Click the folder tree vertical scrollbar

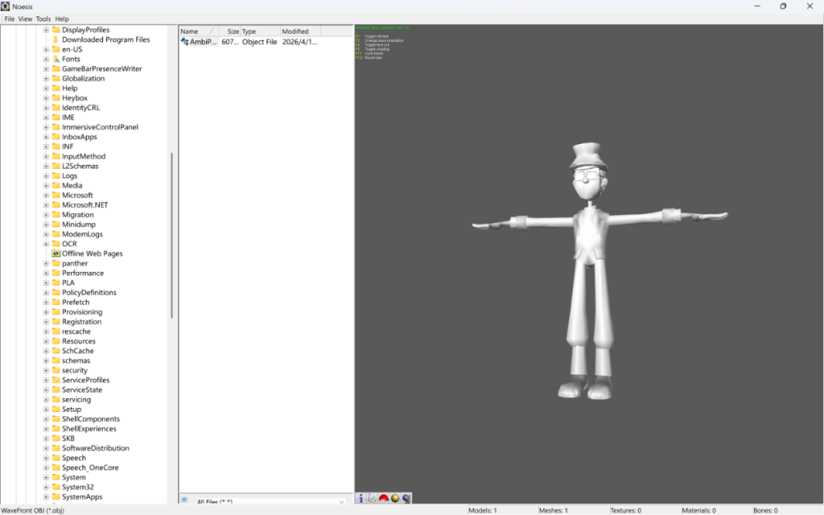point(172,236)
